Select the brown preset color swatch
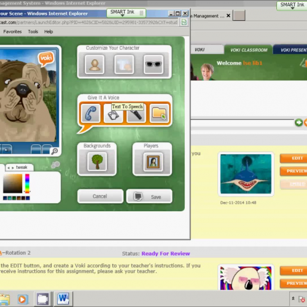The image size is (307, 307). coord(19,198)
